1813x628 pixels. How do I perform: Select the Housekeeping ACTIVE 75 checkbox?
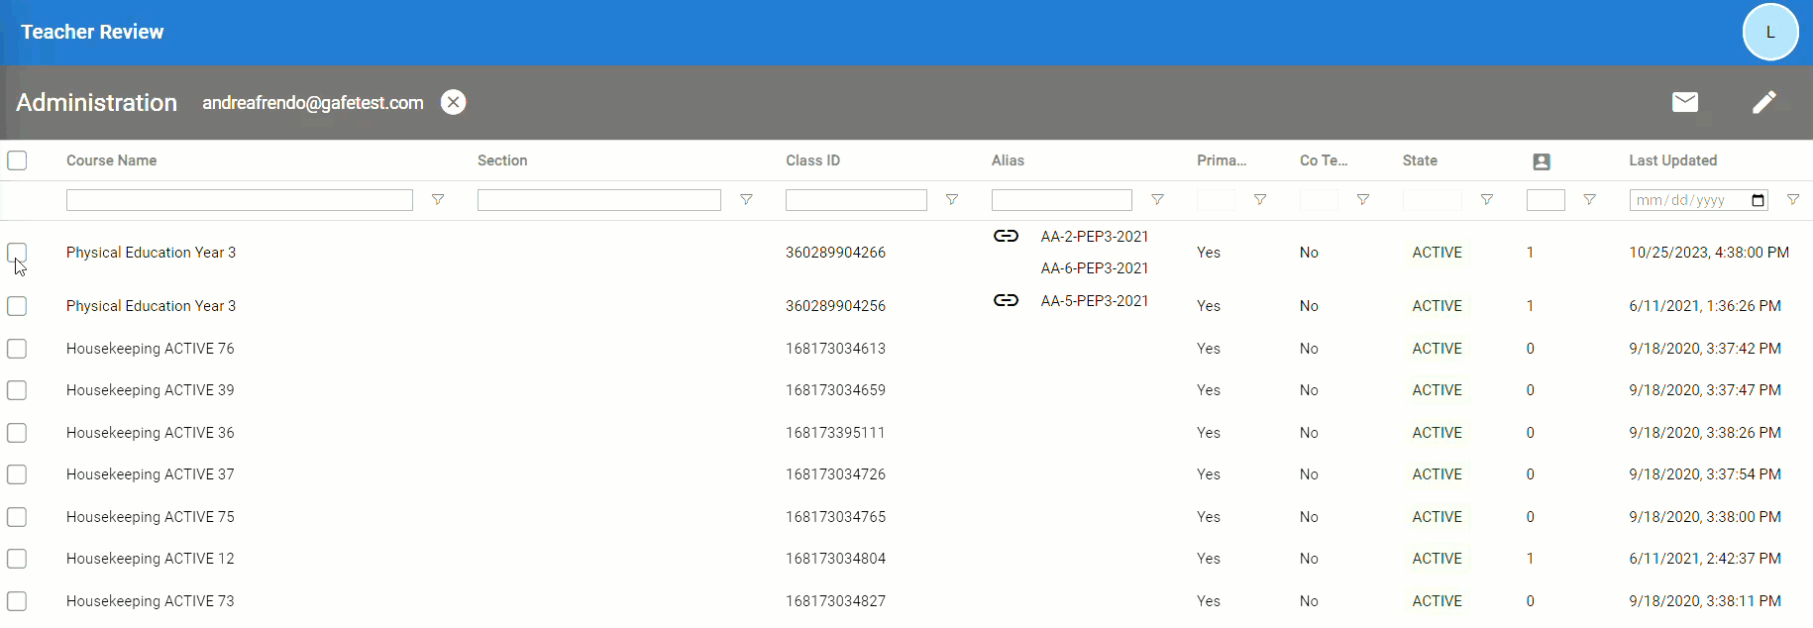[x=17, y=517]
